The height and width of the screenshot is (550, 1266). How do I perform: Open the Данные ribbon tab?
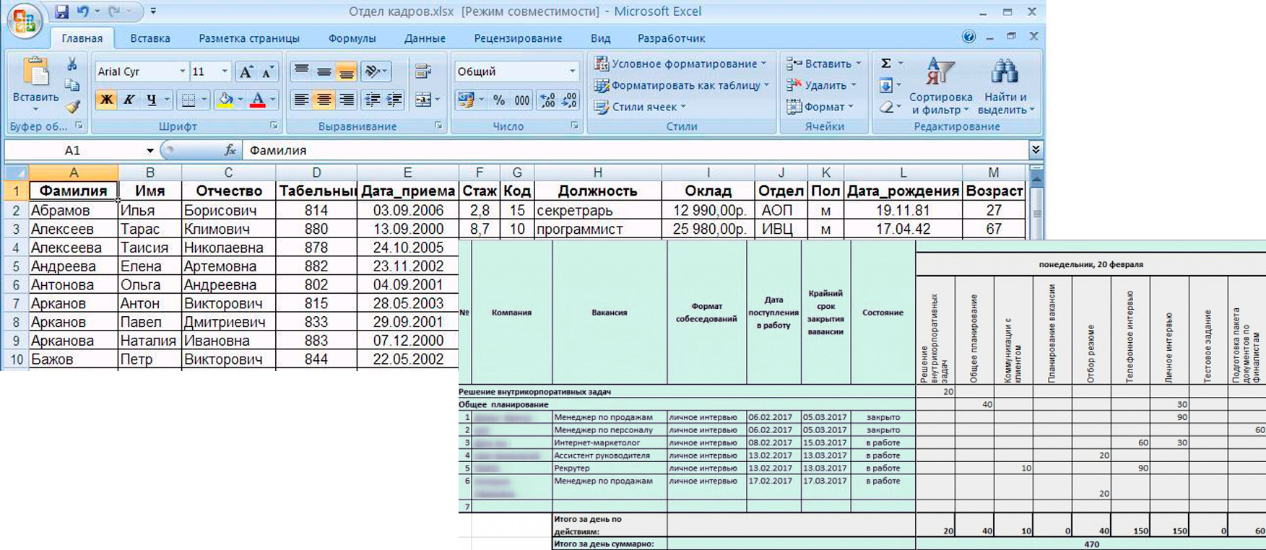pyautogui.click(x=425, y=38)
